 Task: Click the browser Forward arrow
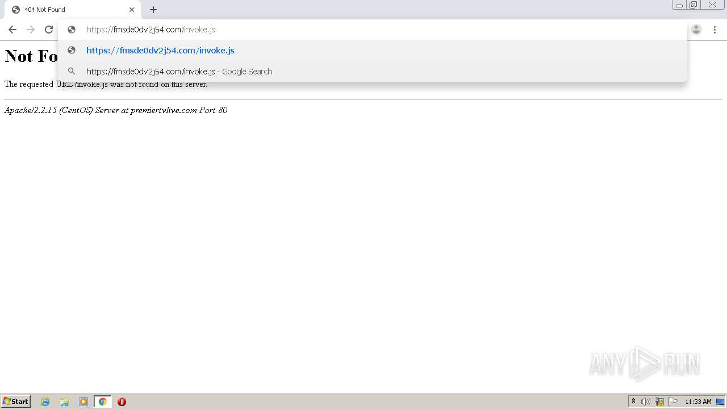tap(31, 30)
